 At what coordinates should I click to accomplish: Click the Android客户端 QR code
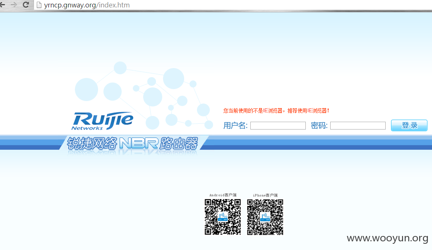tap(223, 217)
